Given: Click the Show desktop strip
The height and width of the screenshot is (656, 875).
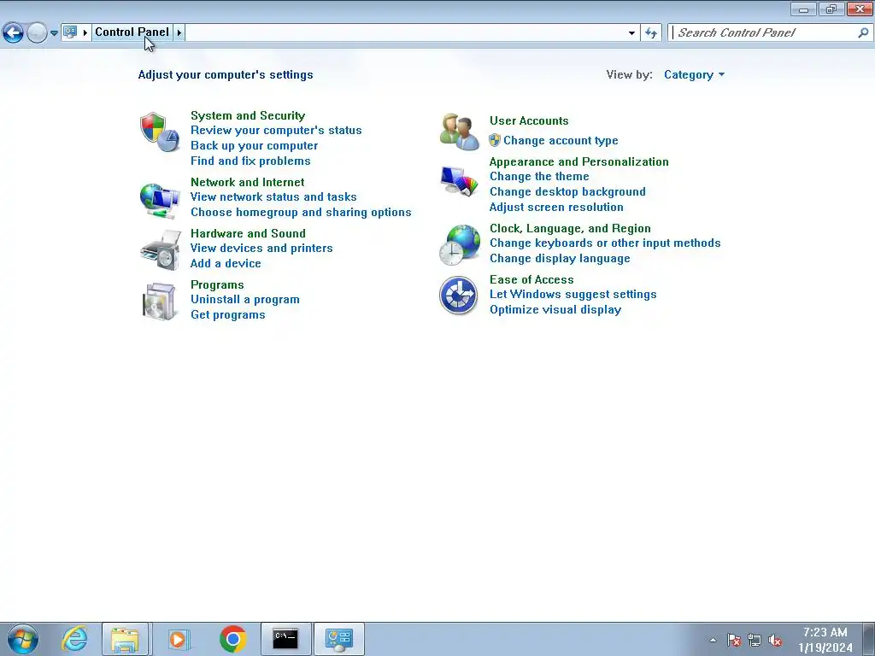Looking at the screenshot, I should click(868, 639).
